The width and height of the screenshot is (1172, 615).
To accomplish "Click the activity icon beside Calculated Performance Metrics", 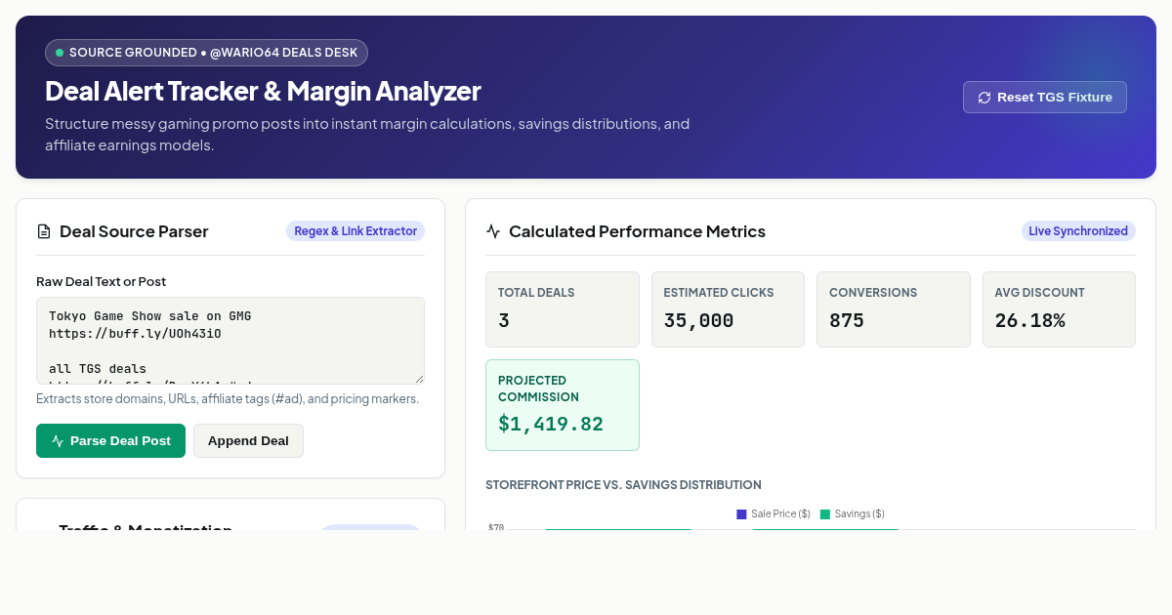I will coord(493,231).
